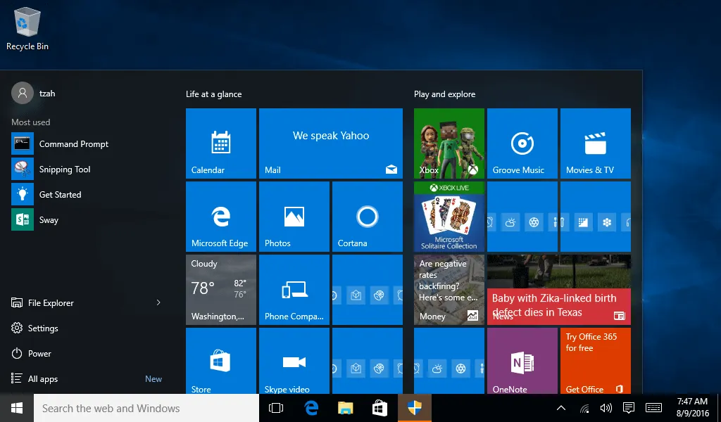This screenshot has width=721, height=422.
Task: Show hidden system tray icons
Action: [561, 408]
